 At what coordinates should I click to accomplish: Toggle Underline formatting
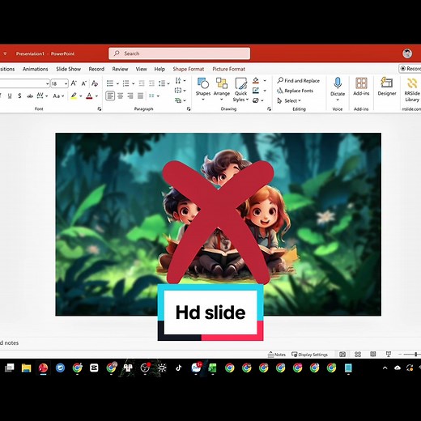click(10, 96)
